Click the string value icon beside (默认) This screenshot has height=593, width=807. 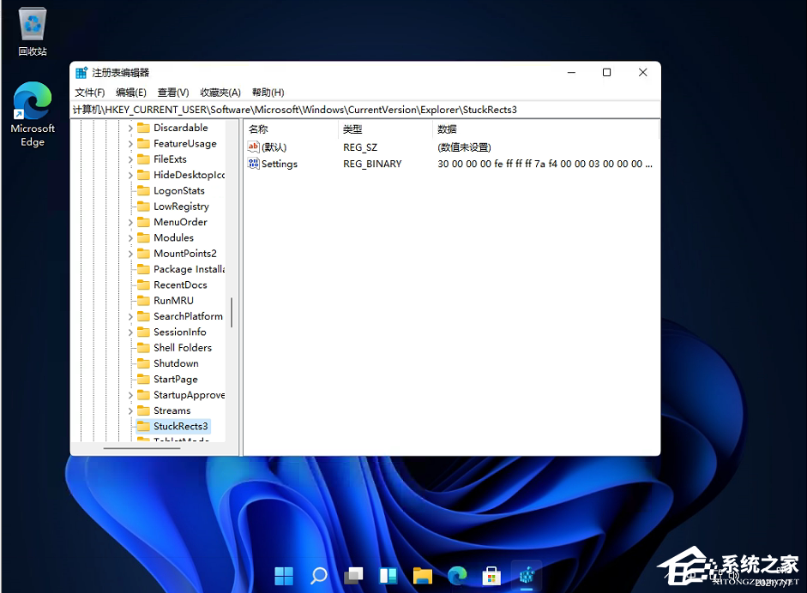point(253,147)
